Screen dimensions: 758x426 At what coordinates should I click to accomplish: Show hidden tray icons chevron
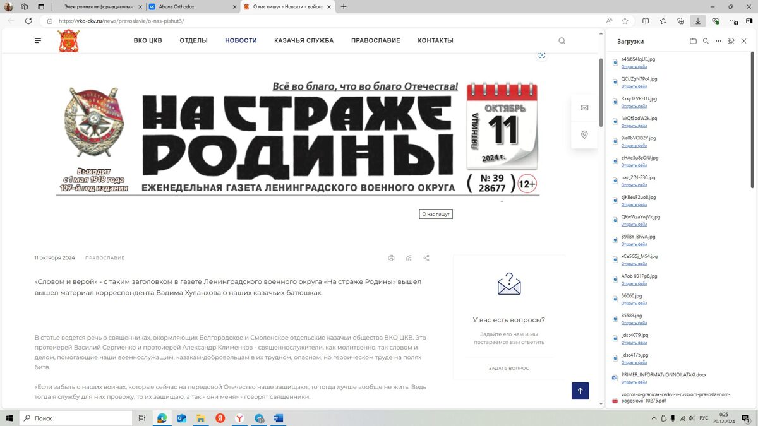point(653,418)
